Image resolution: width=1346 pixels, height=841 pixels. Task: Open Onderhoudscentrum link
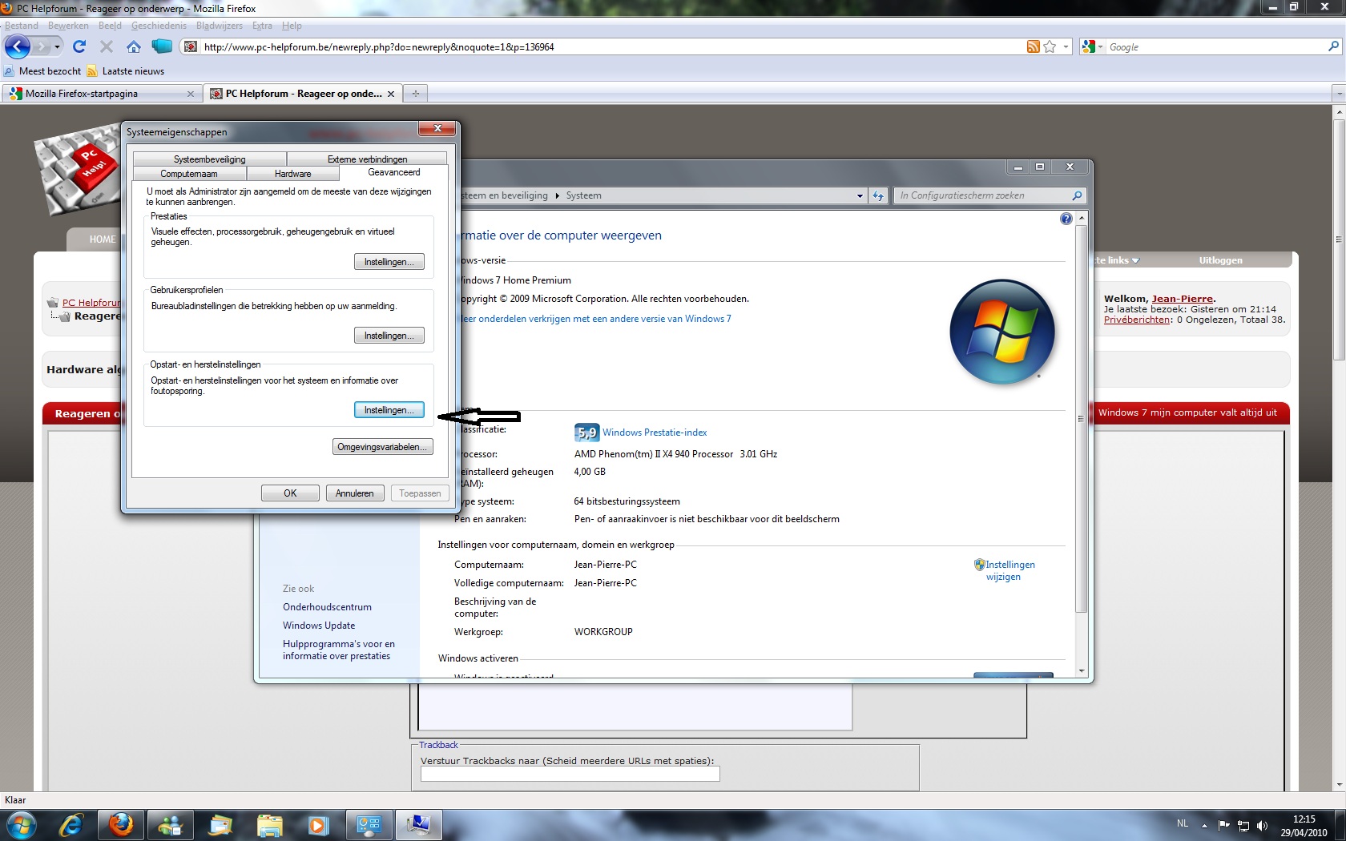(327, 607)
